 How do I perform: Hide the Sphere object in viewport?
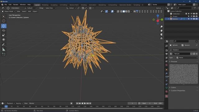(192, 19)
